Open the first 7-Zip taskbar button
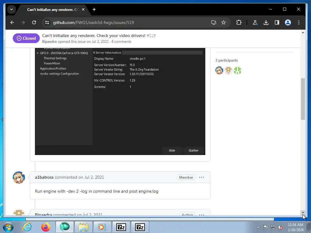 tap(121, 227)
